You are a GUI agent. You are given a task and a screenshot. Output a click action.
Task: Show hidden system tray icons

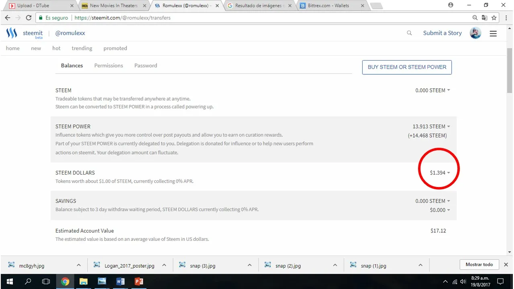click(x=445, y=281)
